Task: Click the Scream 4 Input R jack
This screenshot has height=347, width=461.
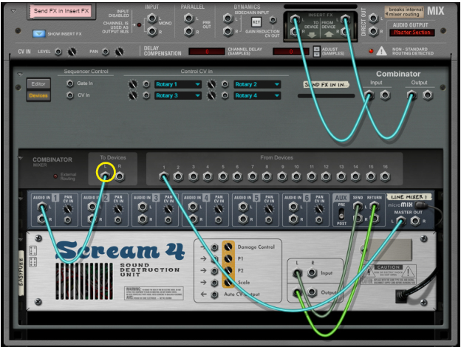Action: (312, 273)
